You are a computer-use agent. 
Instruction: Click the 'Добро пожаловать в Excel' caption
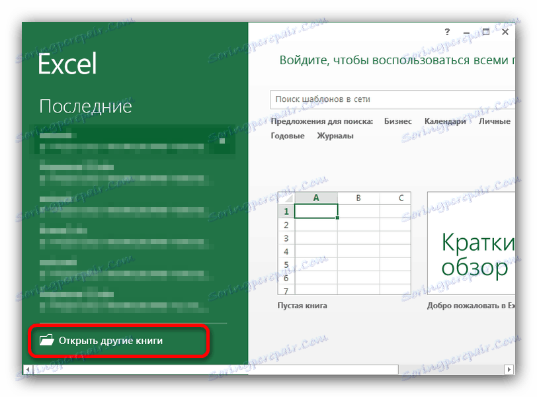tap(471, 306)
